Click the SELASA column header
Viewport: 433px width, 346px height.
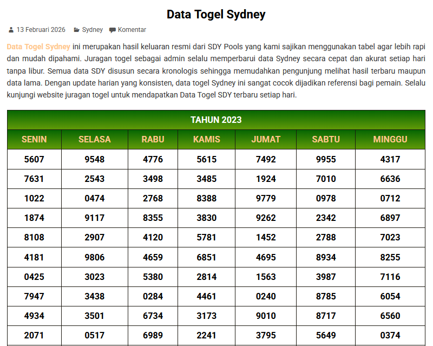point(94,139)
